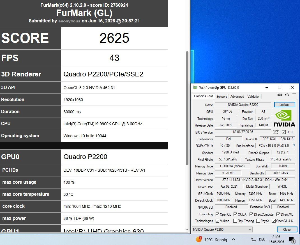The height and width of the screenshot is (245, 300).
Task: Click the Resizable BAR Disabled field
Action: pyautogui.click(x=283, y=207)
